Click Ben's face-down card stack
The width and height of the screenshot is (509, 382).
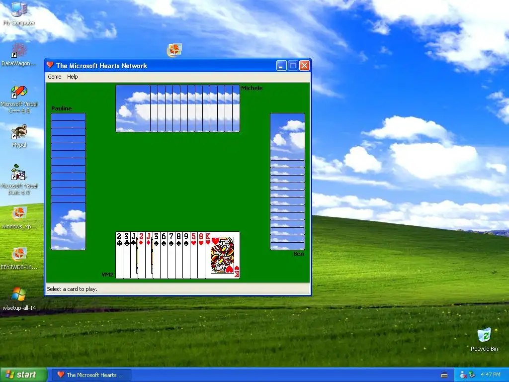[288, 181]
